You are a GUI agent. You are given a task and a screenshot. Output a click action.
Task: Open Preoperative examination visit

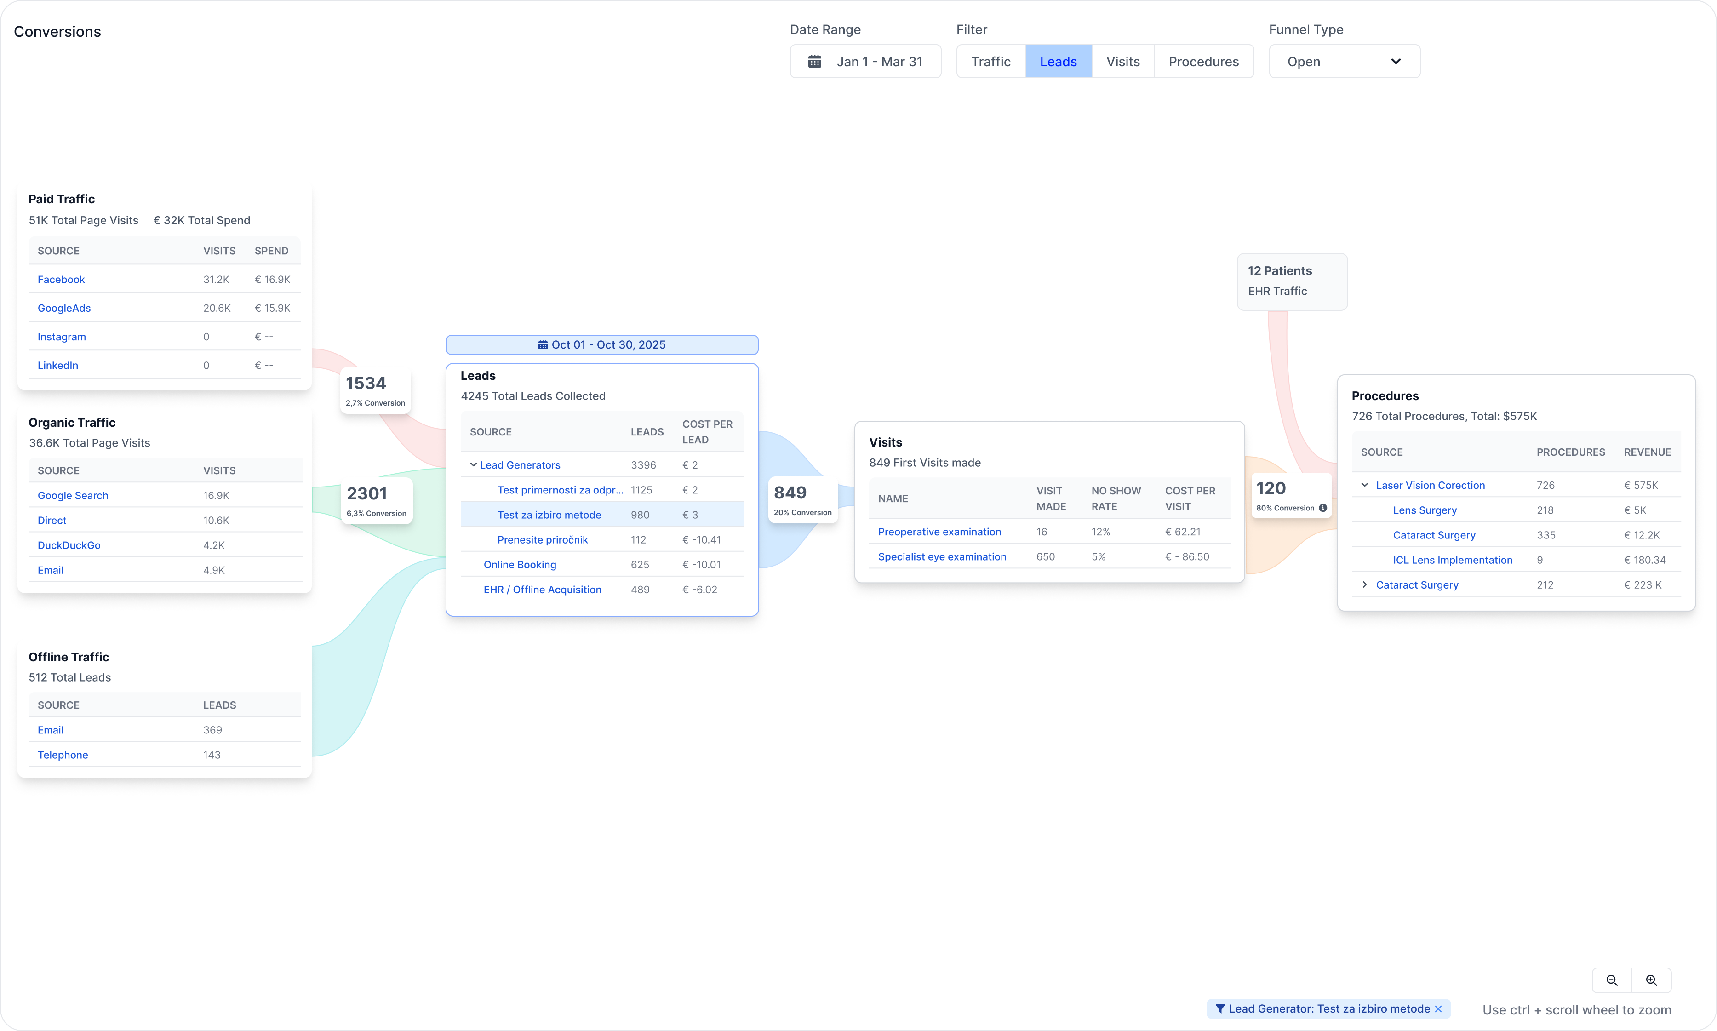click(939, 532)
